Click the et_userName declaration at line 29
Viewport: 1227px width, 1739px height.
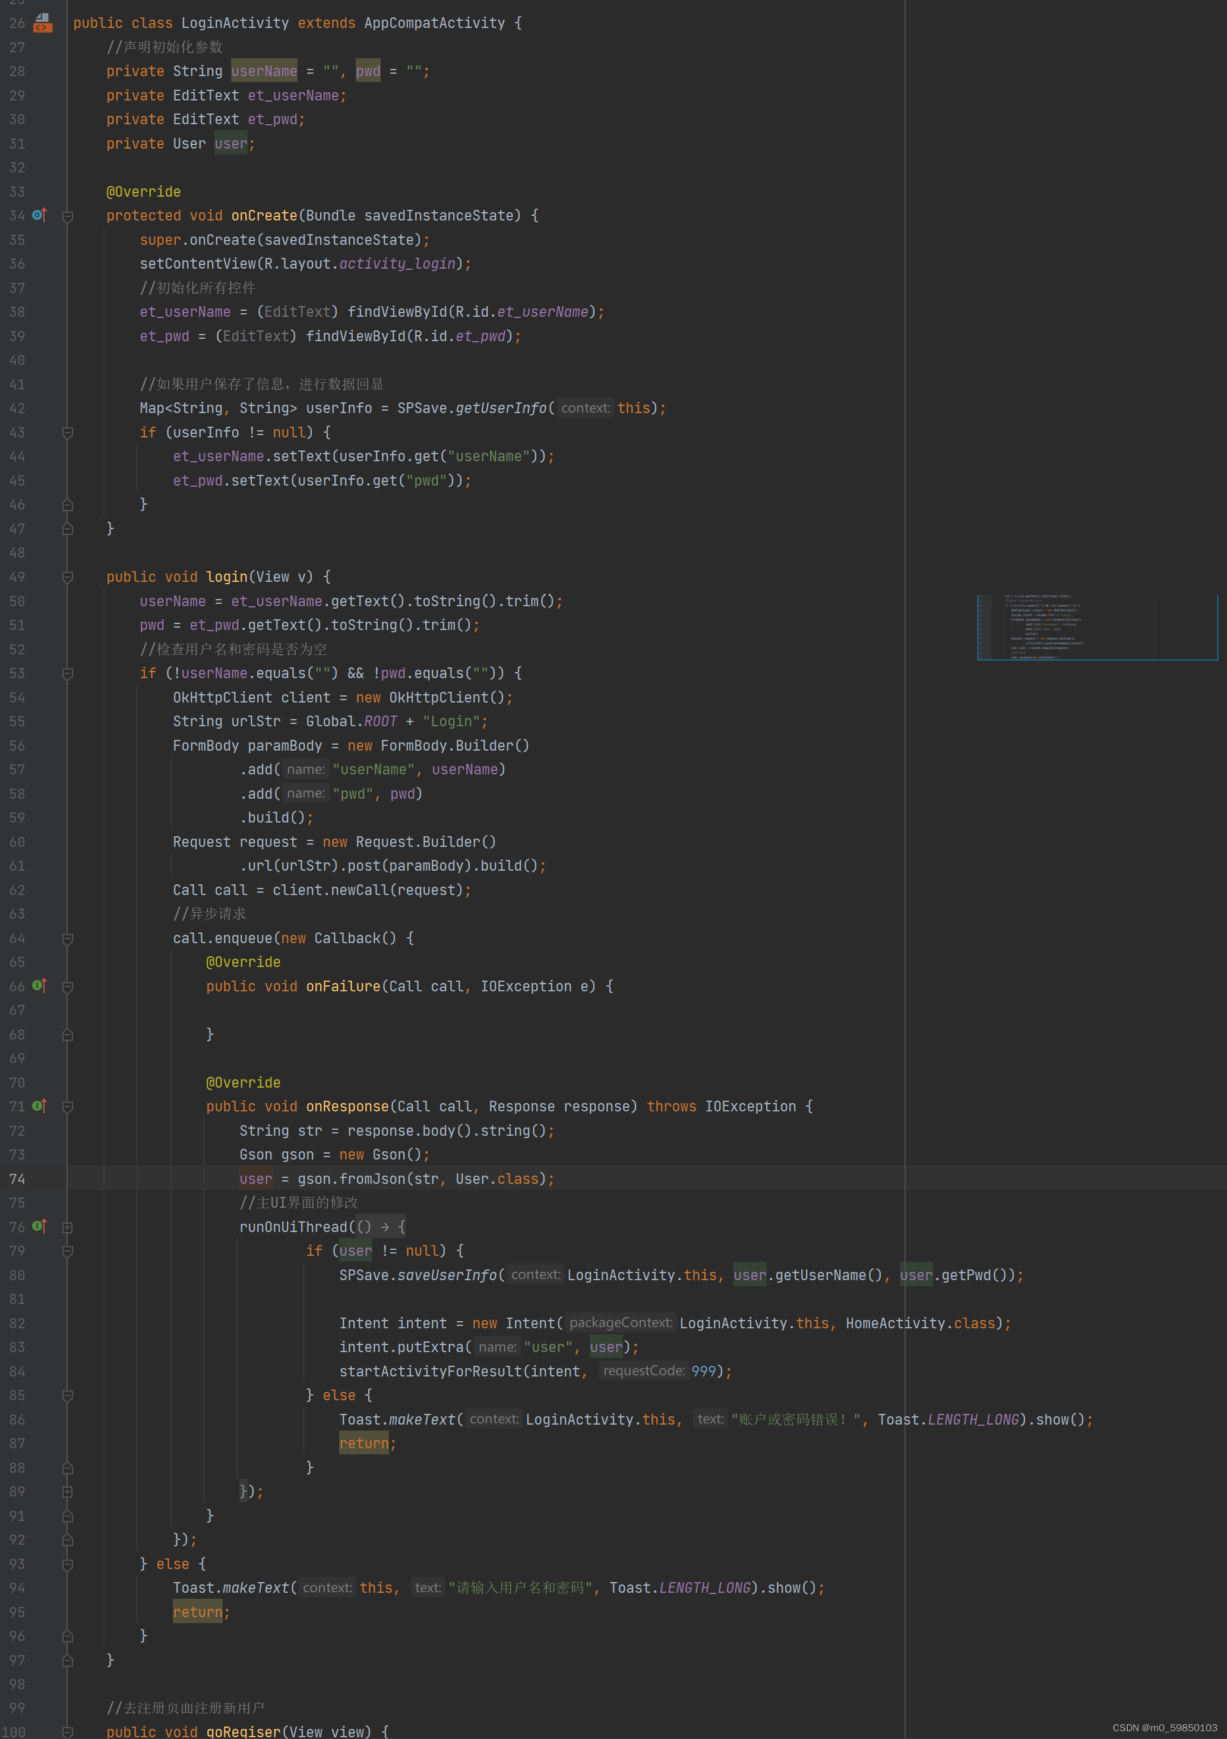point(293,96)
